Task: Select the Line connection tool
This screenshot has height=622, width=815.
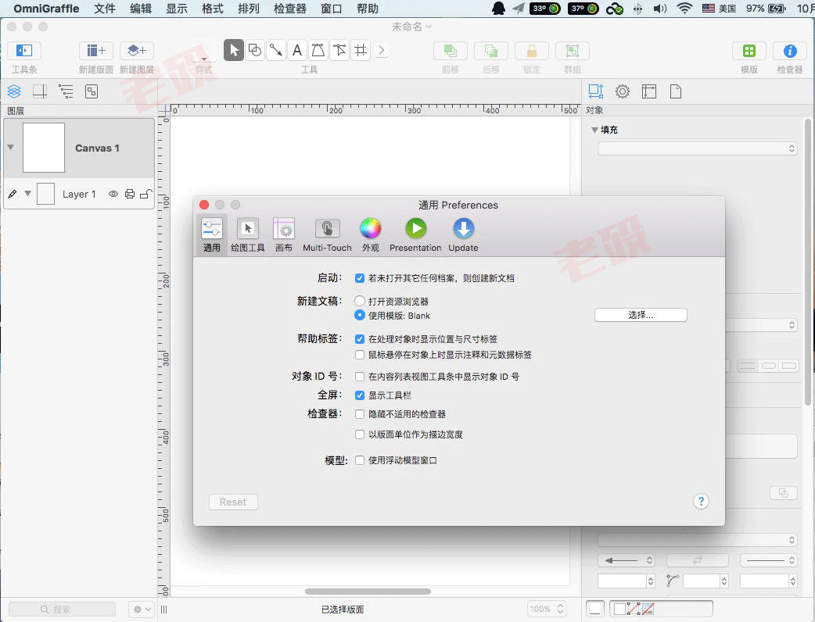Action: coord(276,50)
